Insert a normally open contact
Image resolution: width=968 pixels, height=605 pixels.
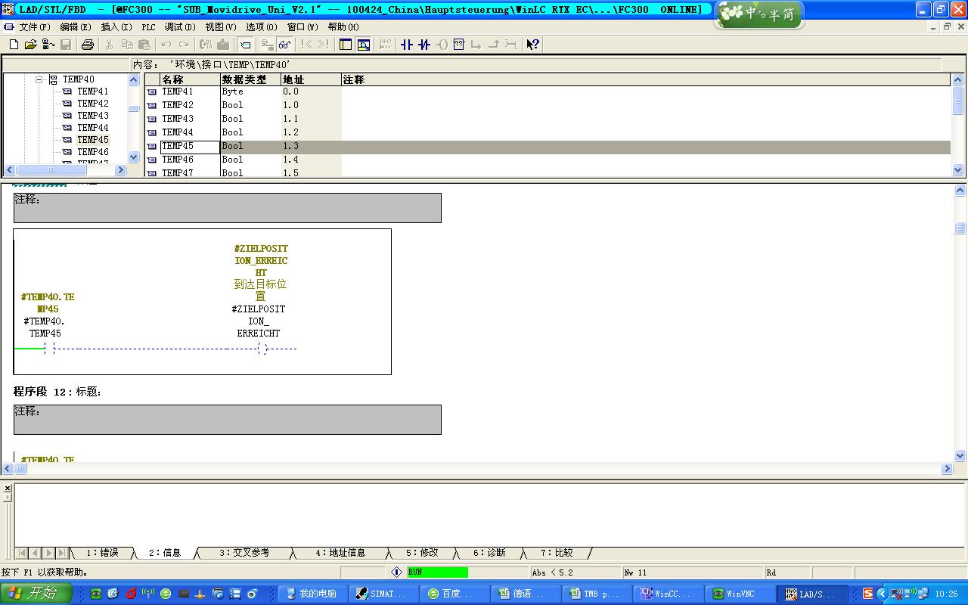tap(407, 45)
